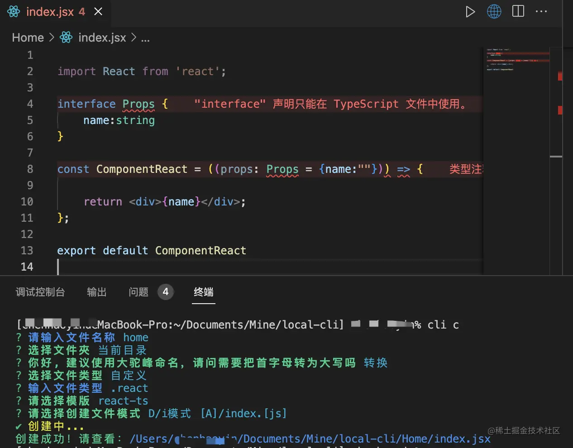Open the index.jsx breadcrumb dropdown

102,38
